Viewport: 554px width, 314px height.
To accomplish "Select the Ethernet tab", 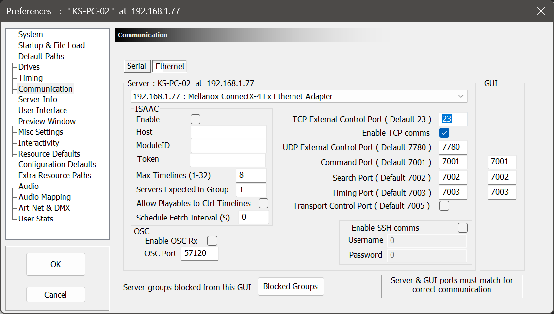I will 170,66.
